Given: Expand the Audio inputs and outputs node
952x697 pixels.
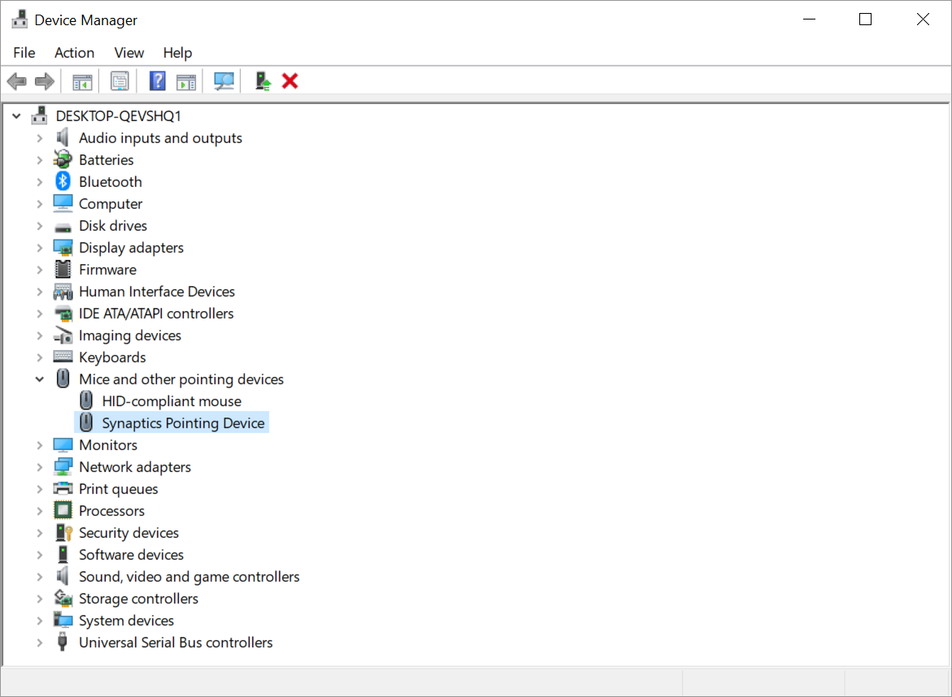Looking at the screenshot, I should pos(40,138).
